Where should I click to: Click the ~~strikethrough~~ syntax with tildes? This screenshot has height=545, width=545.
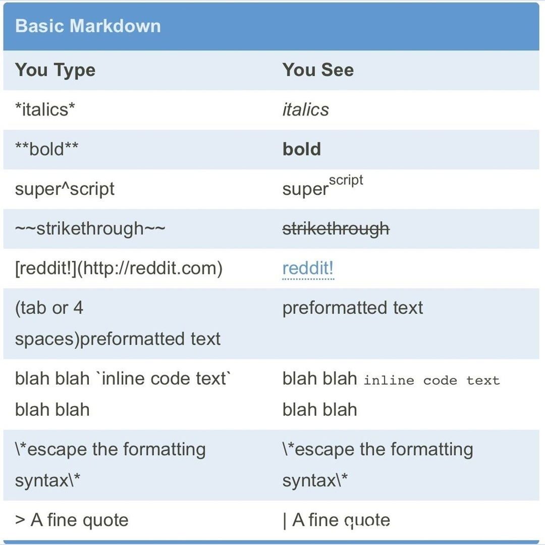(90, 229)
